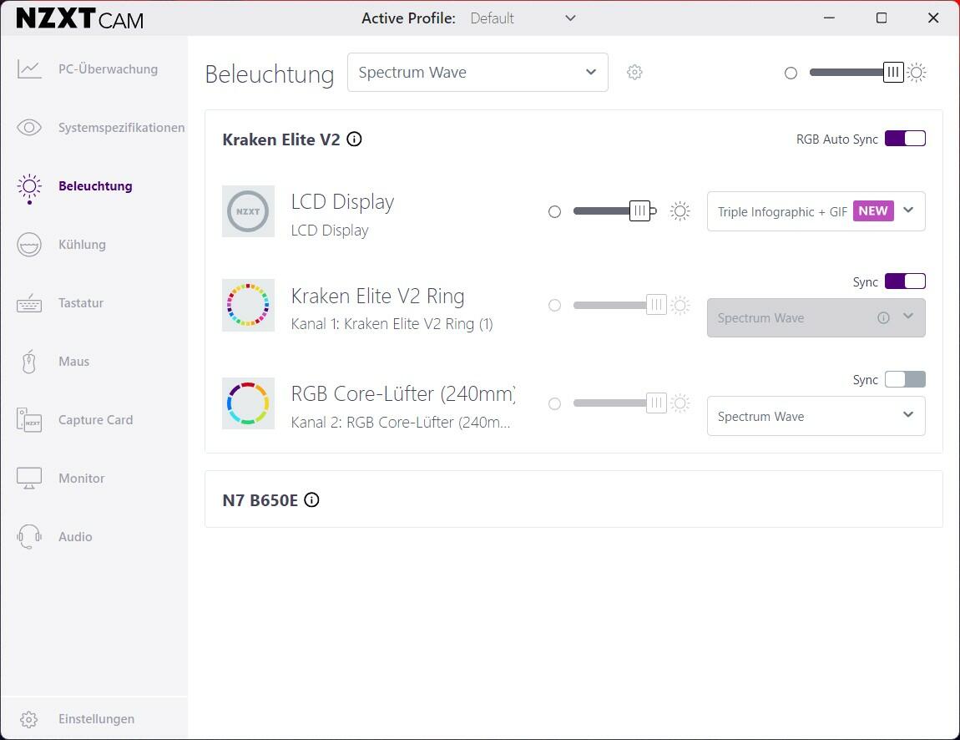960x740 pixels.
Task: Click the RGB Core-Lüfter color ring thumbnail
Action: tap(248, 403)
